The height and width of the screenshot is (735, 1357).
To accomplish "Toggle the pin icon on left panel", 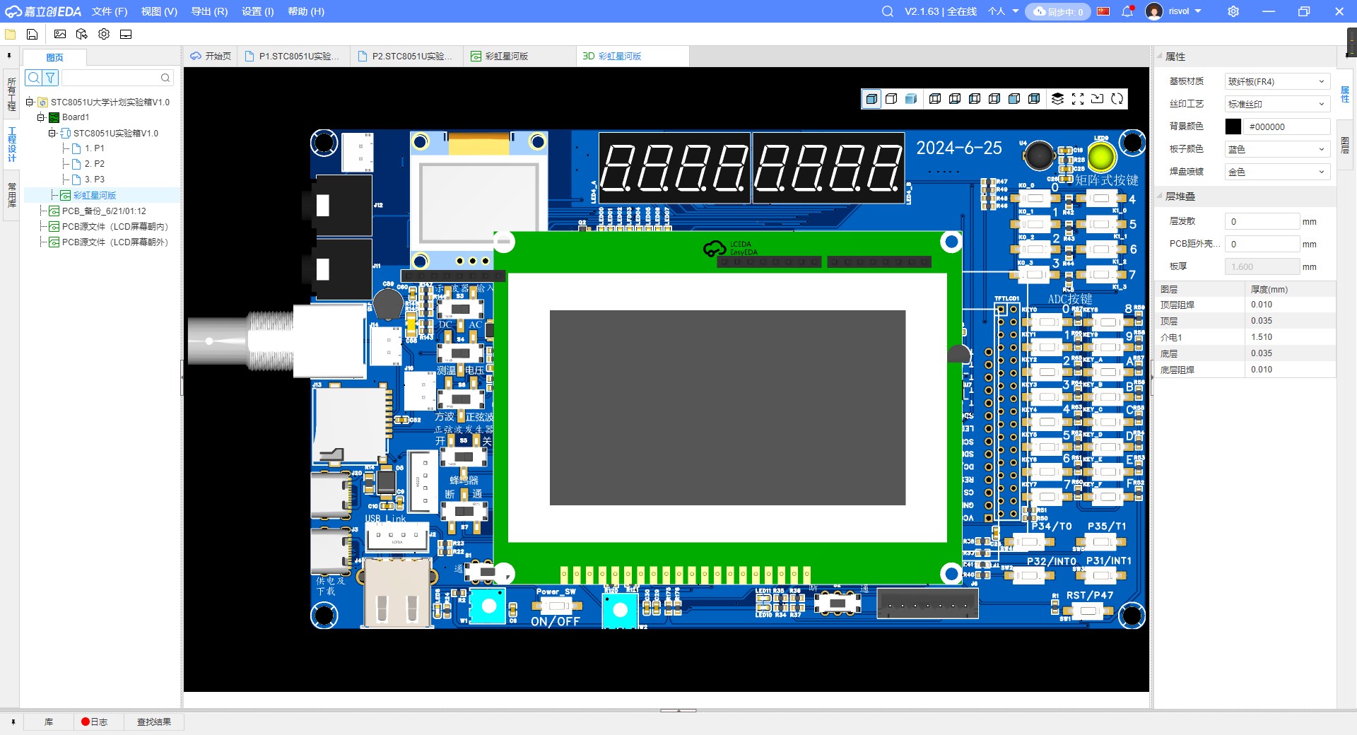I will pyautogui.click(x=9, y=55).
